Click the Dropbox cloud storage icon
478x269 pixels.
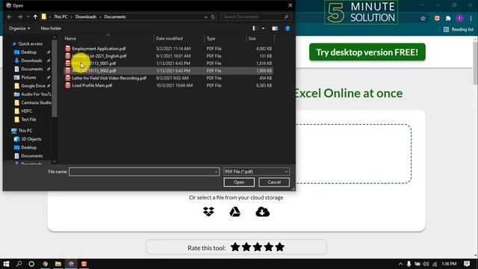[208, 211]
